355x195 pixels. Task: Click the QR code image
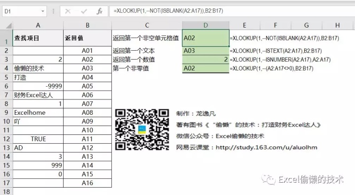(x=142, y=130)
